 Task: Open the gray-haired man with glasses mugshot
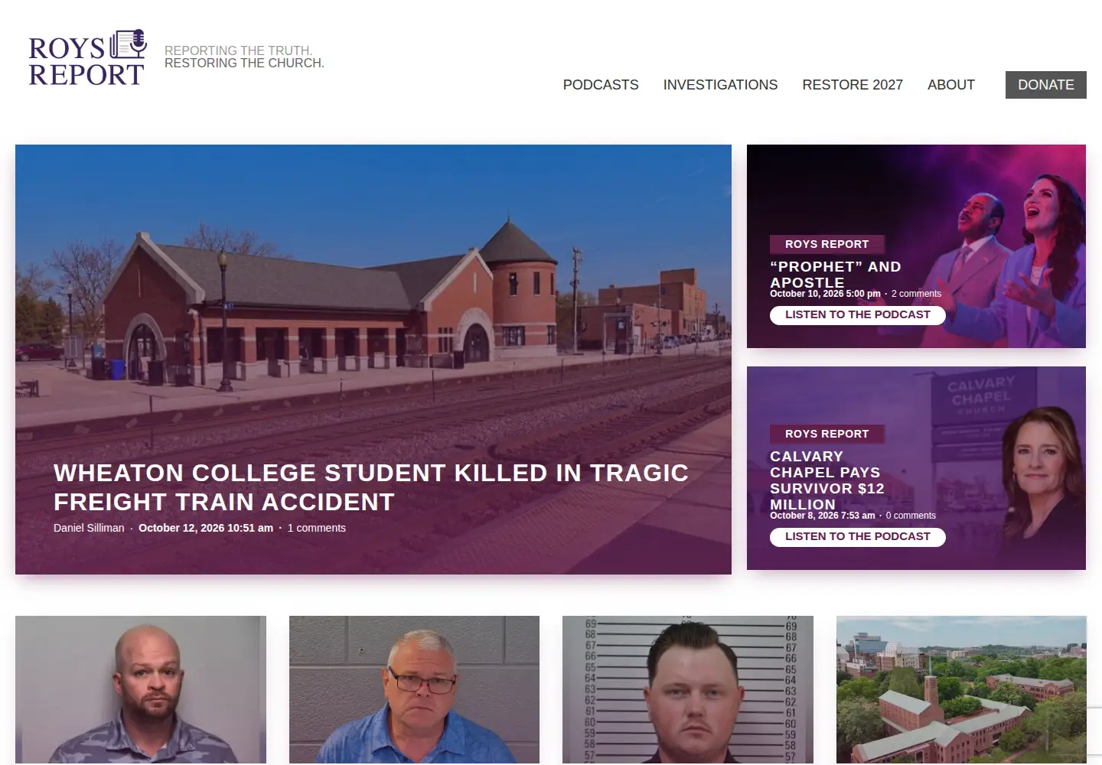click(x=414, y=689)
